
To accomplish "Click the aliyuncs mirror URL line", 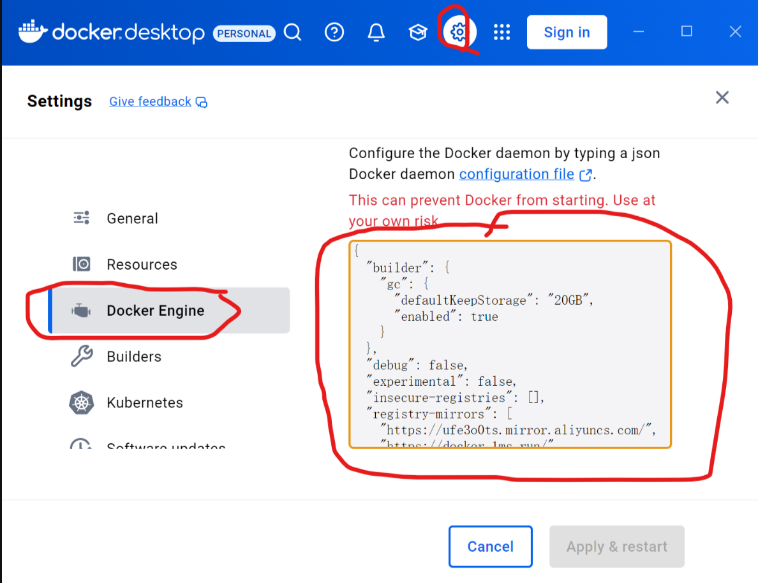I will point(517,430).
